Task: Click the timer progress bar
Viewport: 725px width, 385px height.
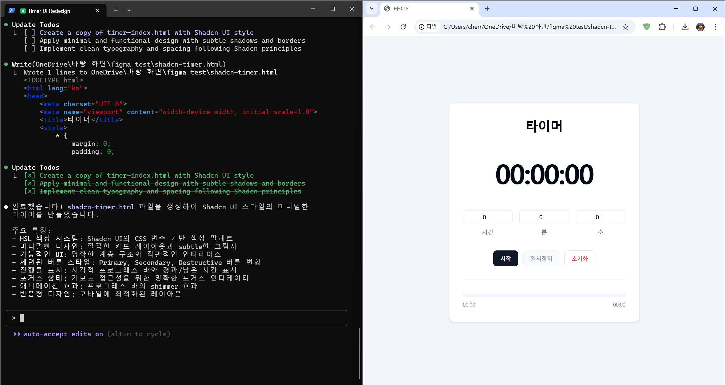Action: [x=544, y=295]
